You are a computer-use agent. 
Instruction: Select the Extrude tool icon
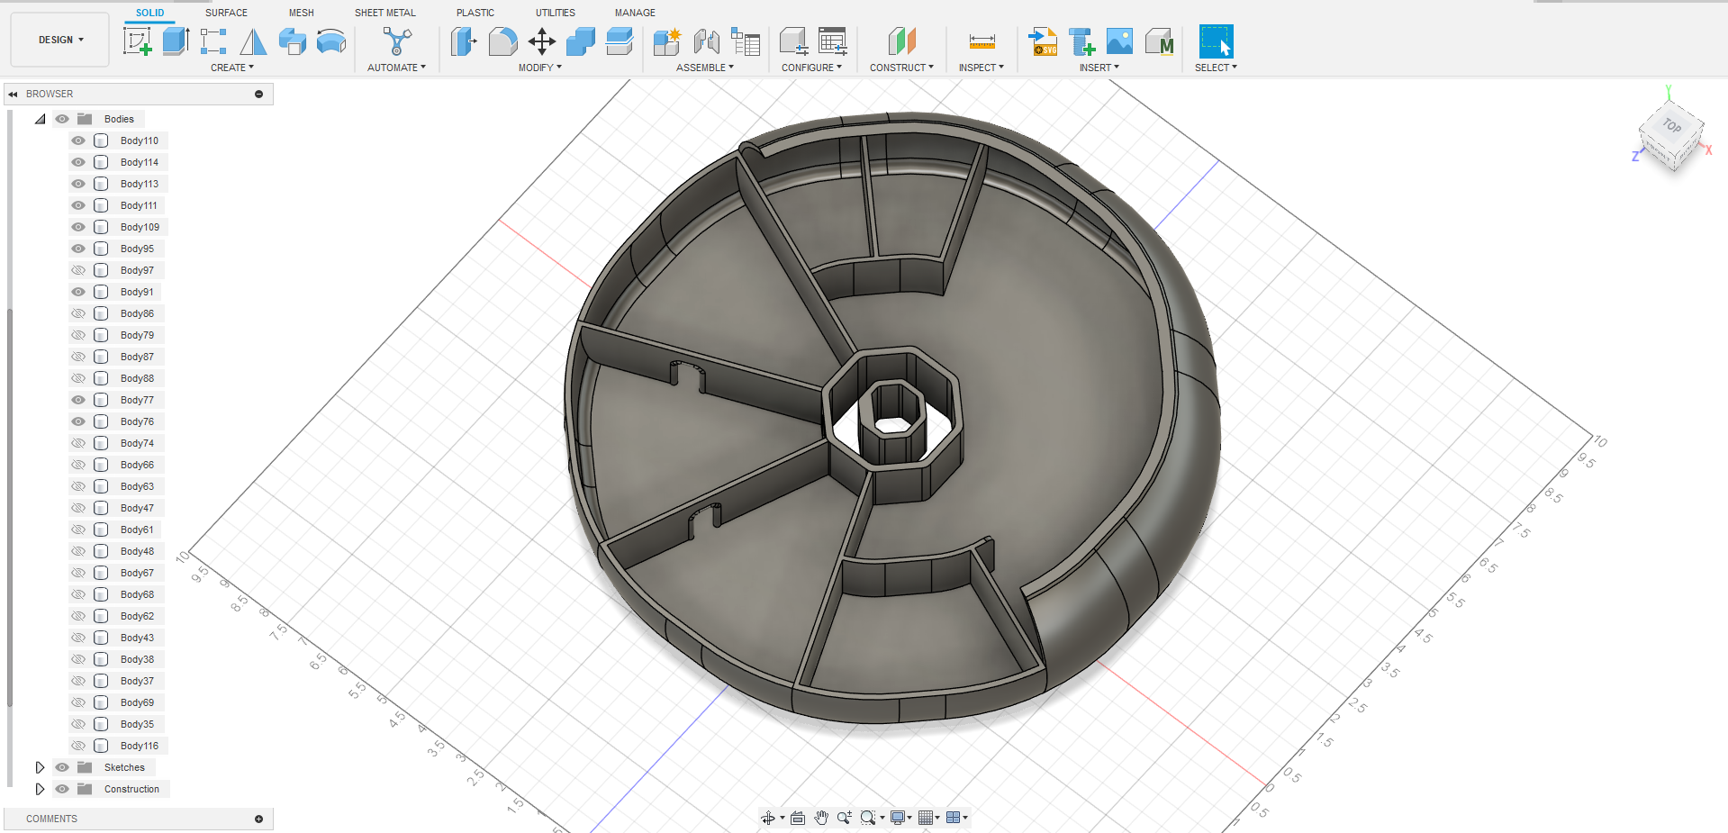pyautogui.click(x=176, y=41)
